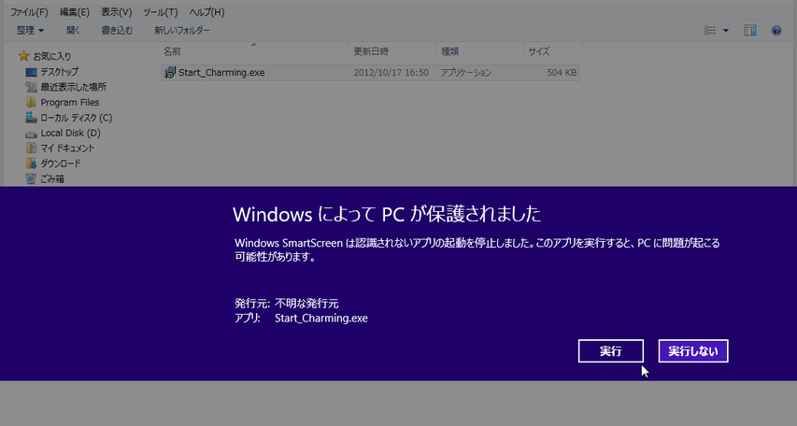The image size is (797, 426).
Task: Click the 最近表示した場所 icon
Action: point(31,87)
